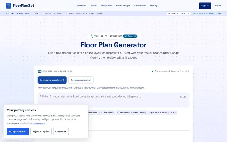Screen dimensions: 227x142
Task: Click the Your privacy choices heading
Action: 21,110
